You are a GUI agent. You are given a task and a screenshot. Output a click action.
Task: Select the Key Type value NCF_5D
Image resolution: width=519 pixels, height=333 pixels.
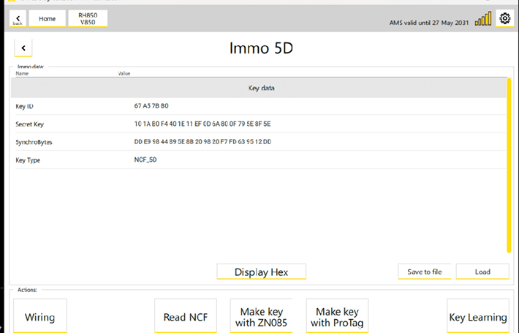coord(145,160)
